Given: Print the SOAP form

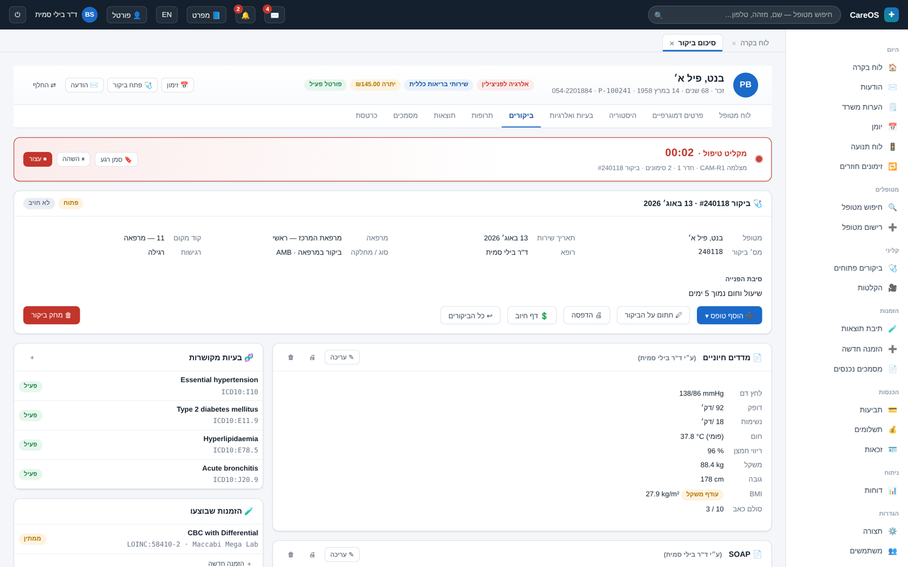Looking at the screenshot, I should pyautogui.click(x=312, y=555).
